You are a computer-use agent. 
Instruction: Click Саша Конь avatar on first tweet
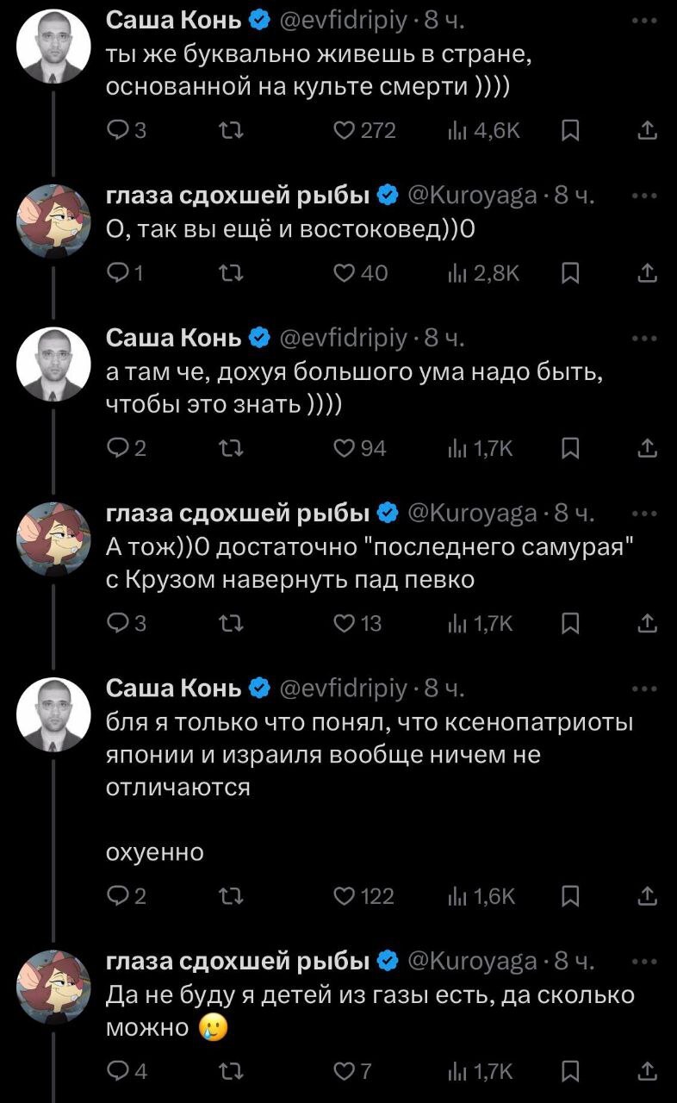[53, 47]
